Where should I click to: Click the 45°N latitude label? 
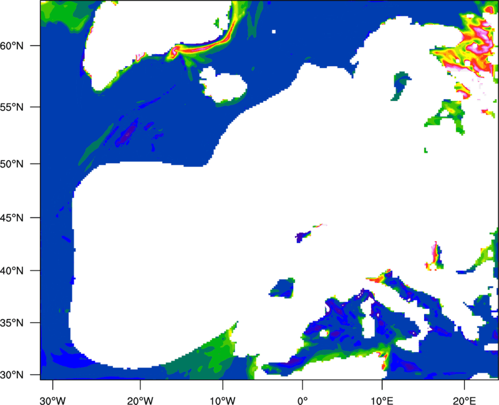tap(12, 217)
